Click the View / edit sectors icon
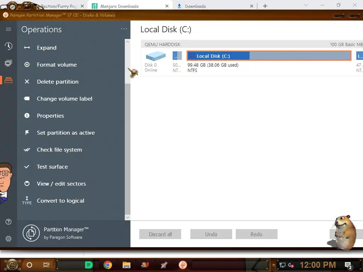 pyautogui.click(x=27, y=183)
